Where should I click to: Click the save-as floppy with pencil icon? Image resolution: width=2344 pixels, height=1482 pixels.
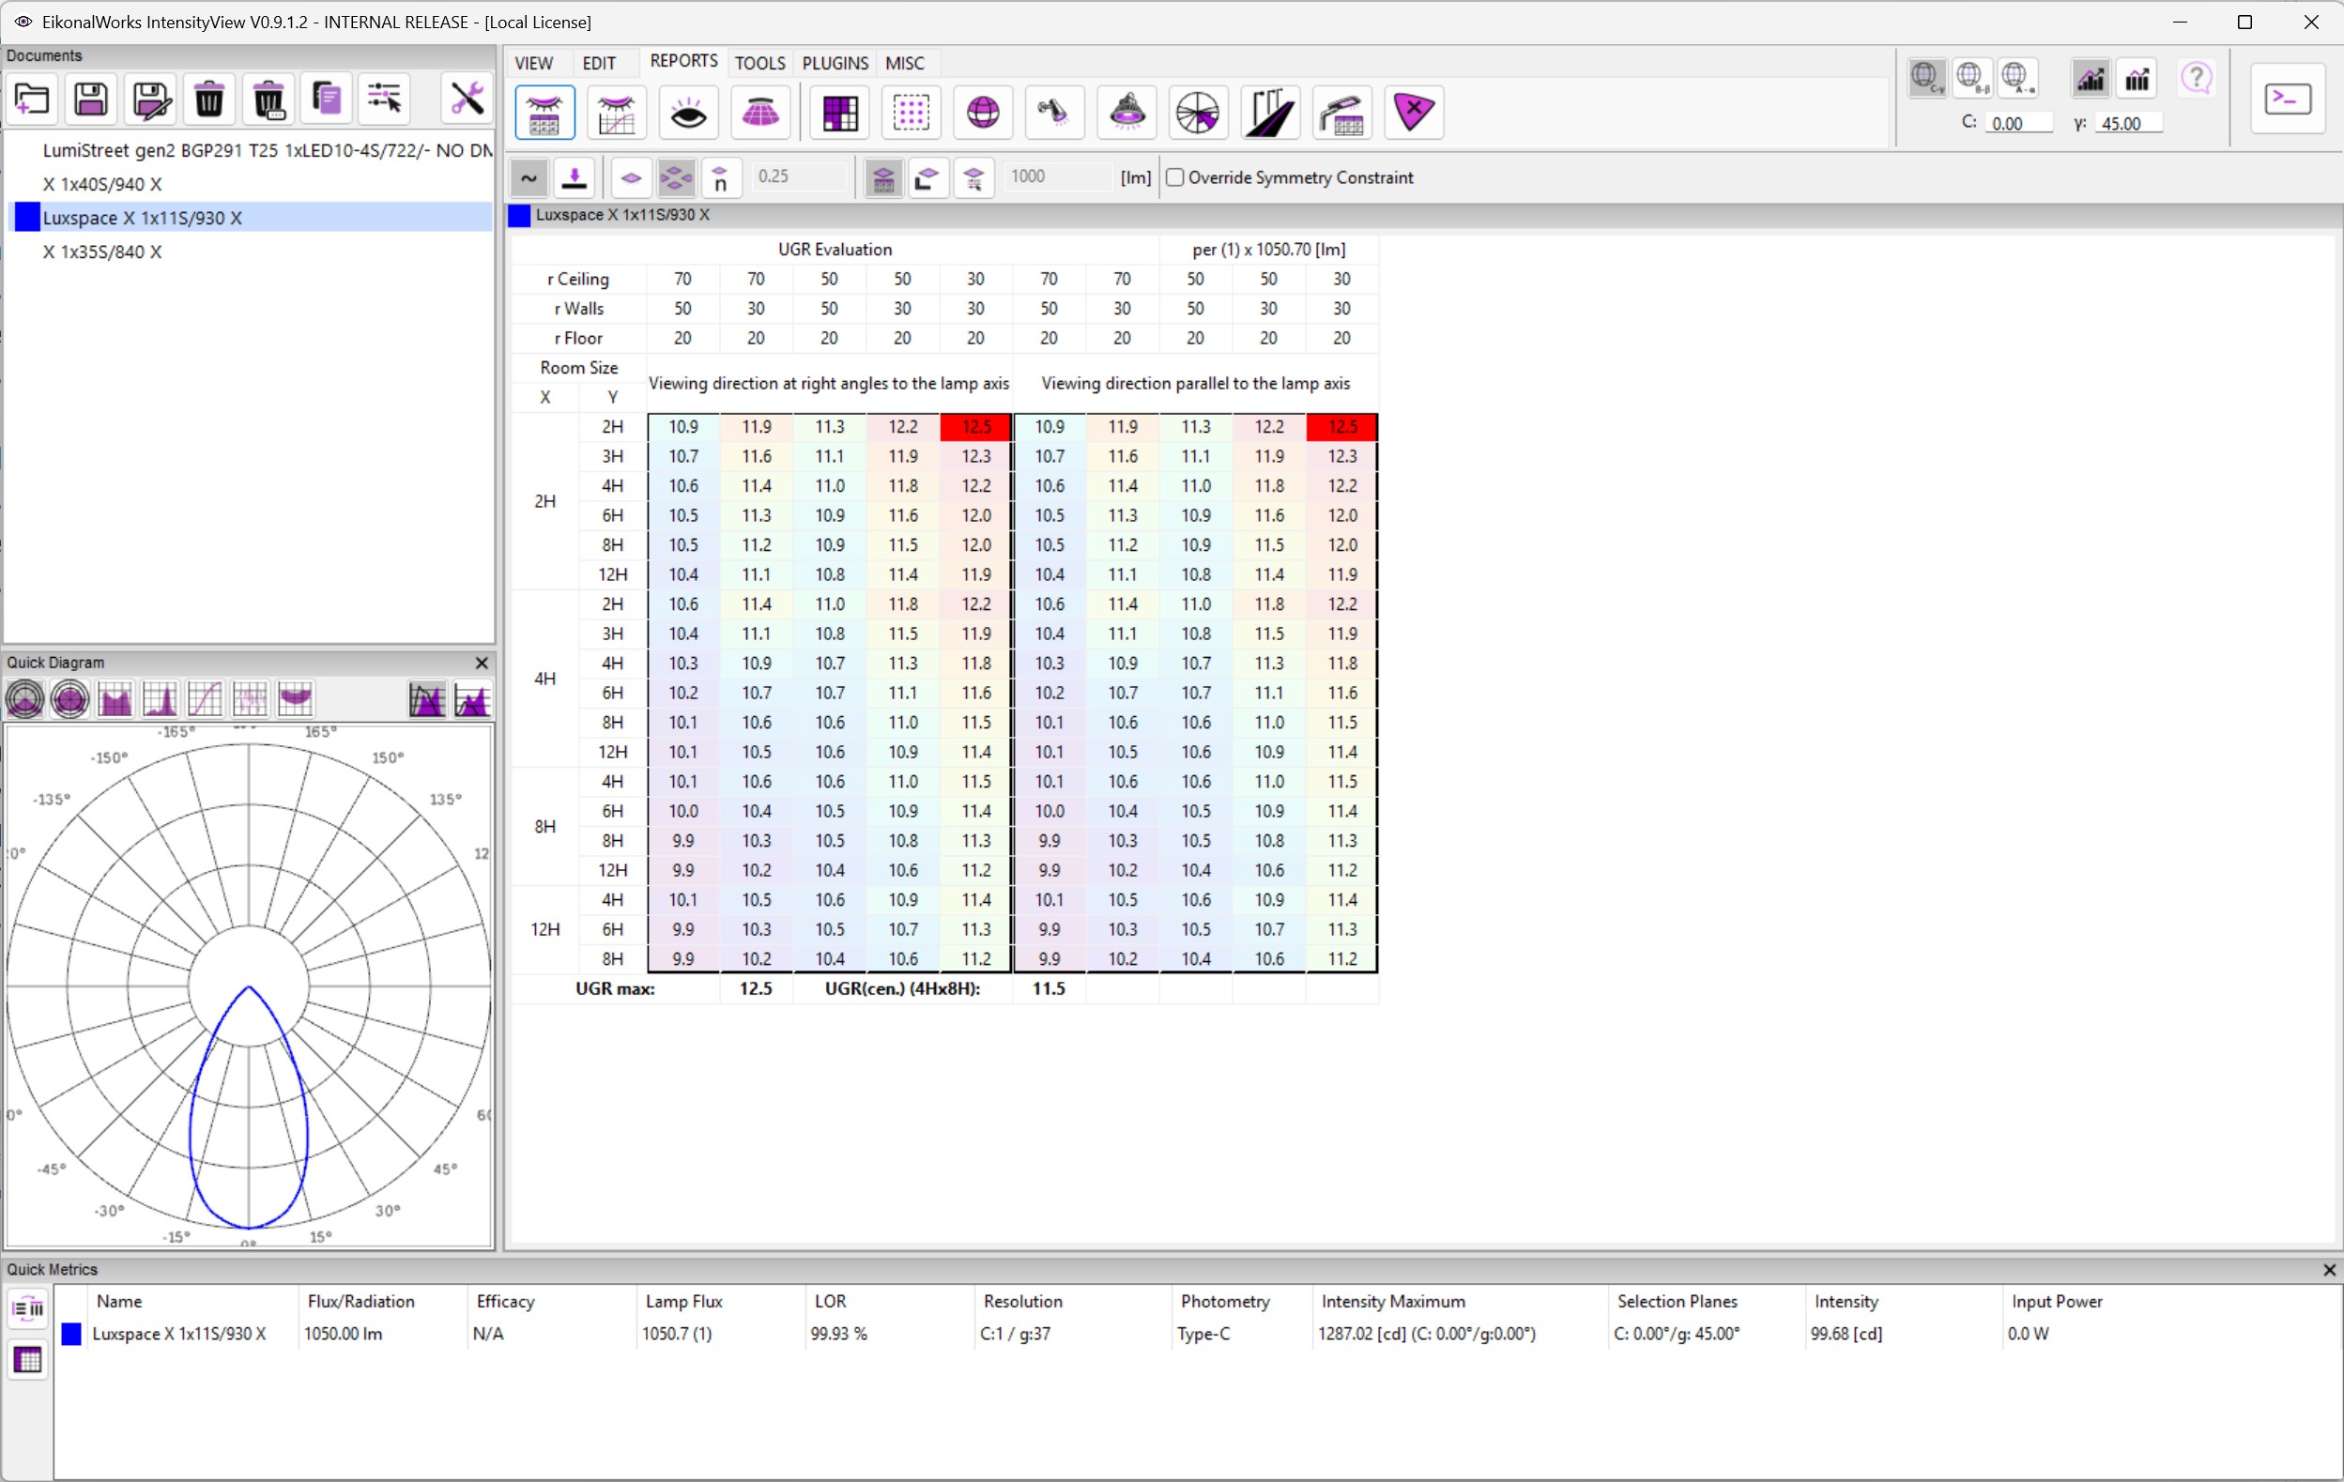click(150, 99)
